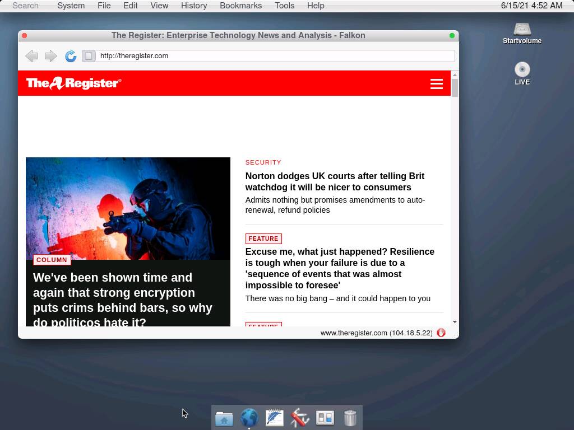
Task: Open the 'Excuse me, what just happened?' article
Action: click(340, 268)
